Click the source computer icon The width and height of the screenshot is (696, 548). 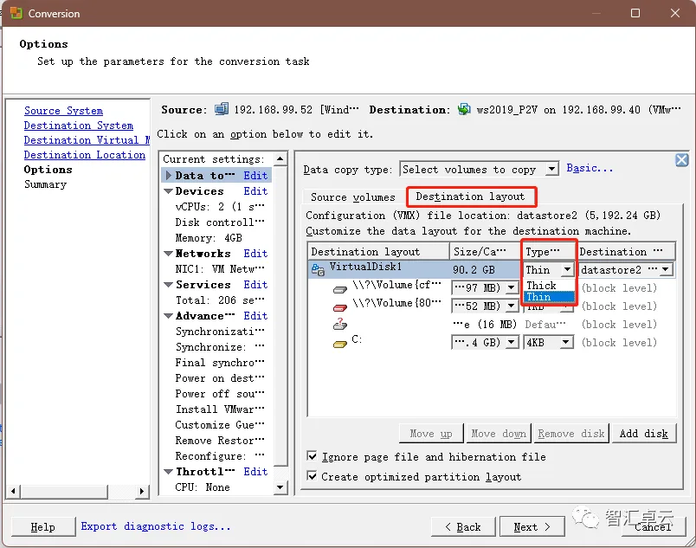click(221, 109)
